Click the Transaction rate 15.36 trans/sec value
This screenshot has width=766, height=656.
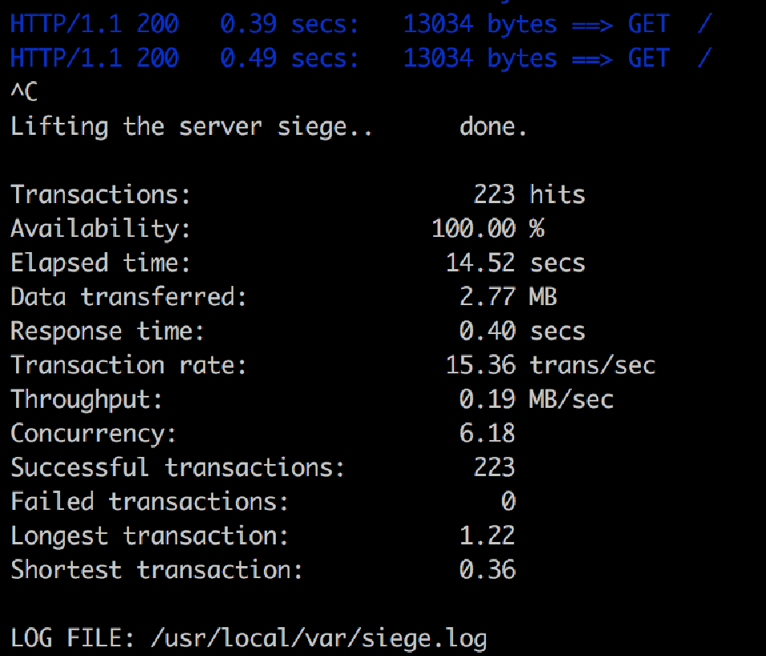(550, 365)
